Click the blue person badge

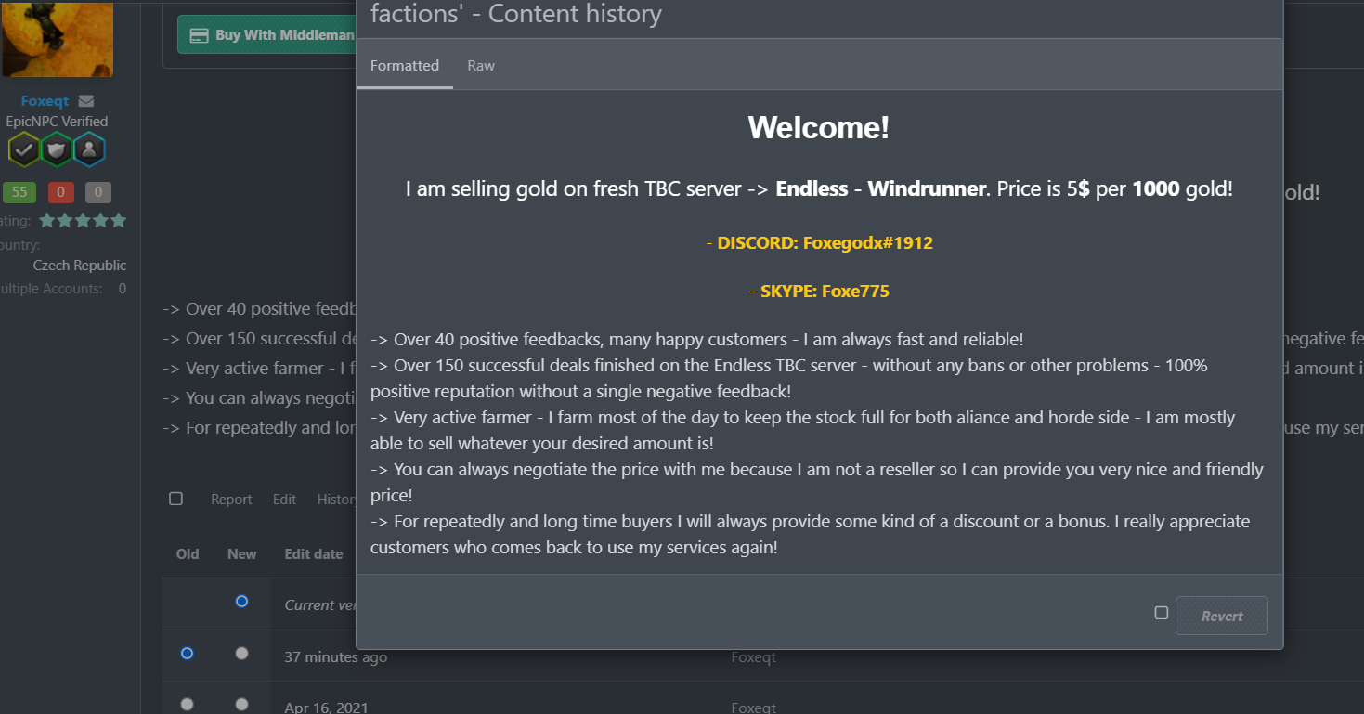tap(89, 149)
